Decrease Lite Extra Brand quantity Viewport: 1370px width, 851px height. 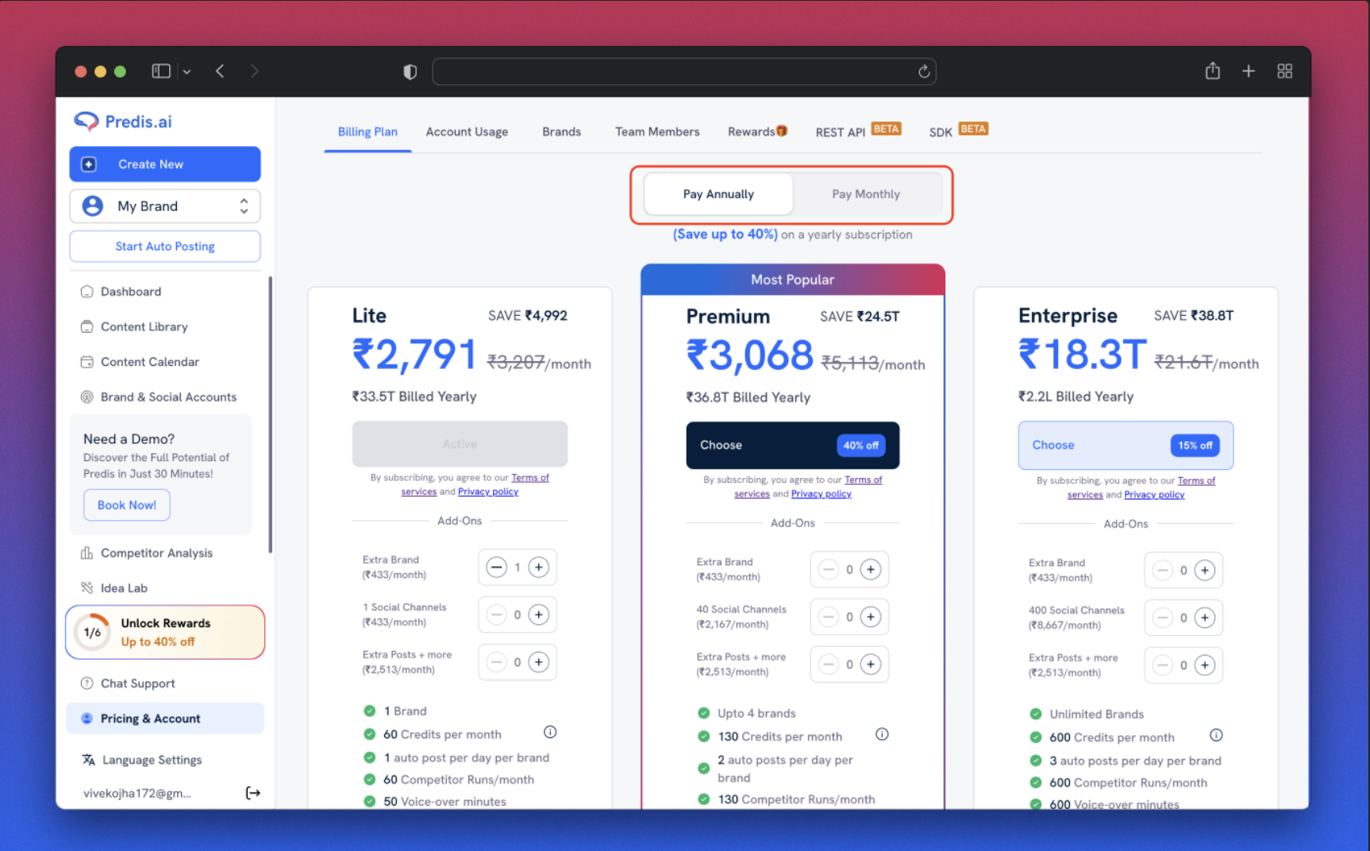click(x=497, y=568)
